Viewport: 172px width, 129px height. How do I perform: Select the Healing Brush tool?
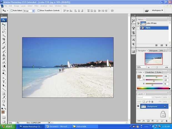coord(4,48)
